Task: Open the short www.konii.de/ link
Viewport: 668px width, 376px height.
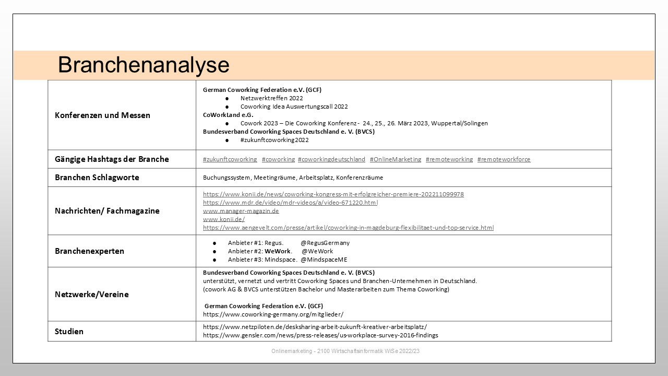Action: (x=223, y=219)
